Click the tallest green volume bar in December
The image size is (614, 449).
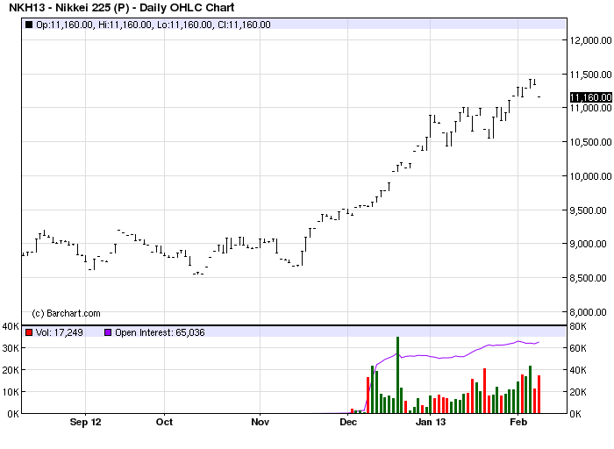pos(397,374)
